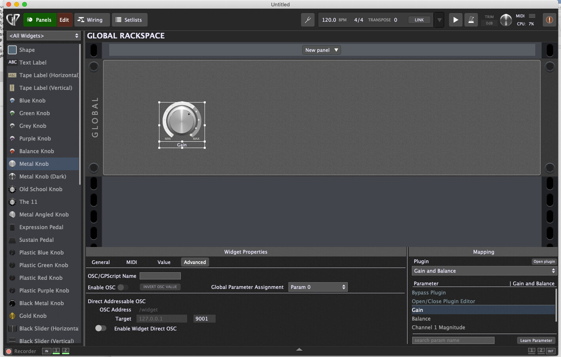Click the Learn Parameter button
561x357 pixels.
click(x=536, y=340)
